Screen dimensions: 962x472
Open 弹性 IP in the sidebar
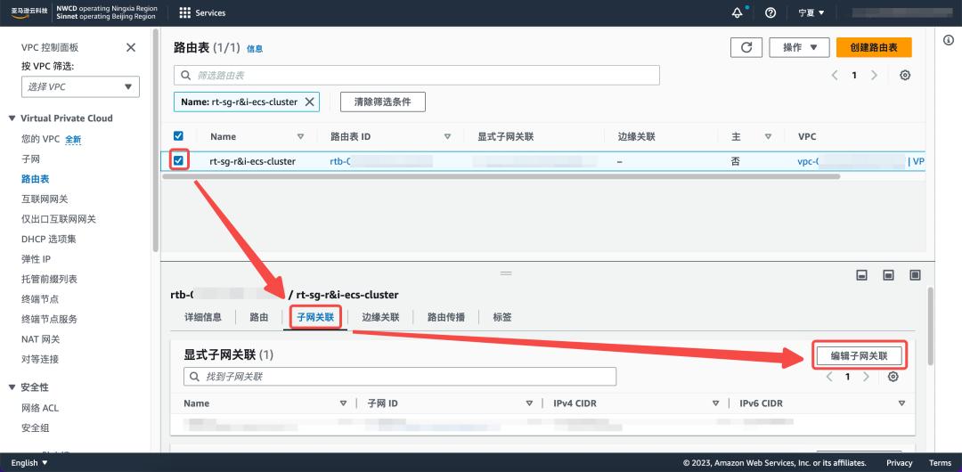tap(36, 259)
